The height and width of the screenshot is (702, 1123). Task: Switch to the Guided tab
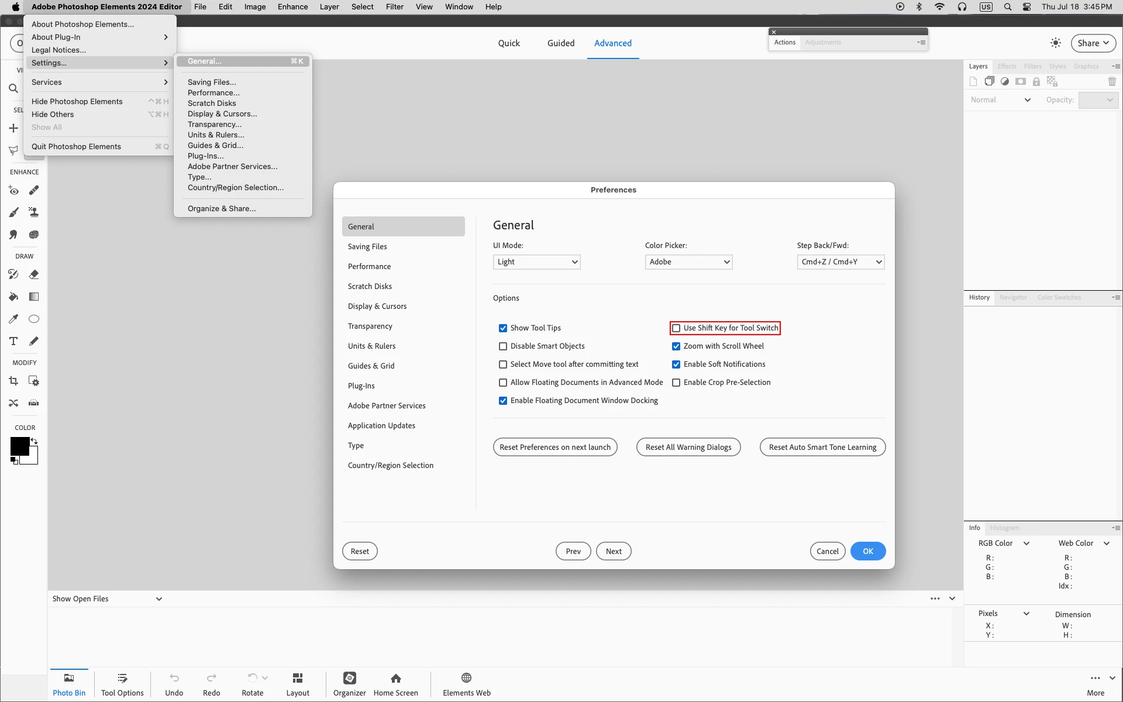pyautogui.click(x=560, y=43)
